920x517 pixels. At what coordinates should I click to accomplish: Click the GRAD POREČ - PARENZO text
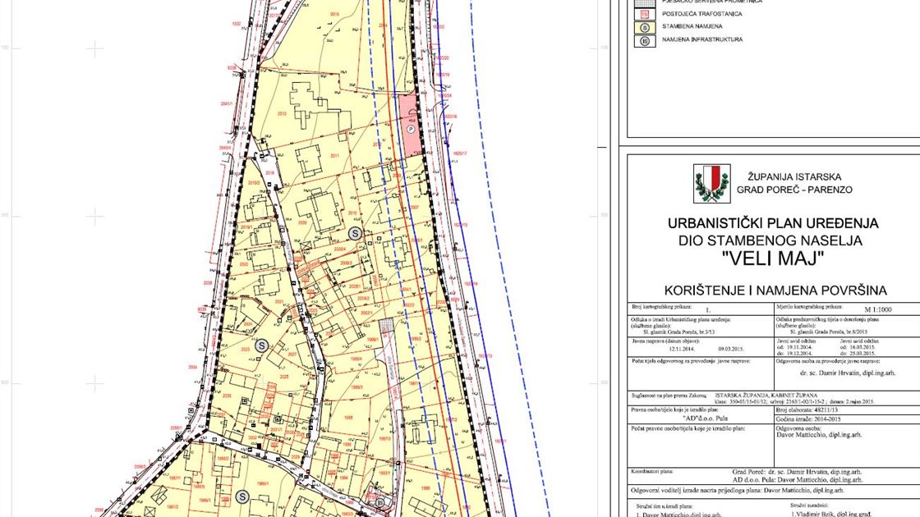click(x=793, y=190)
